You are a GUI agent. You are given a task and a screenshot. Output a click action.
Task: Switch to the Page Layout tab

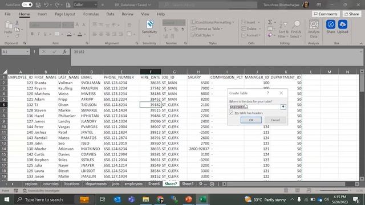pos(65,14)
